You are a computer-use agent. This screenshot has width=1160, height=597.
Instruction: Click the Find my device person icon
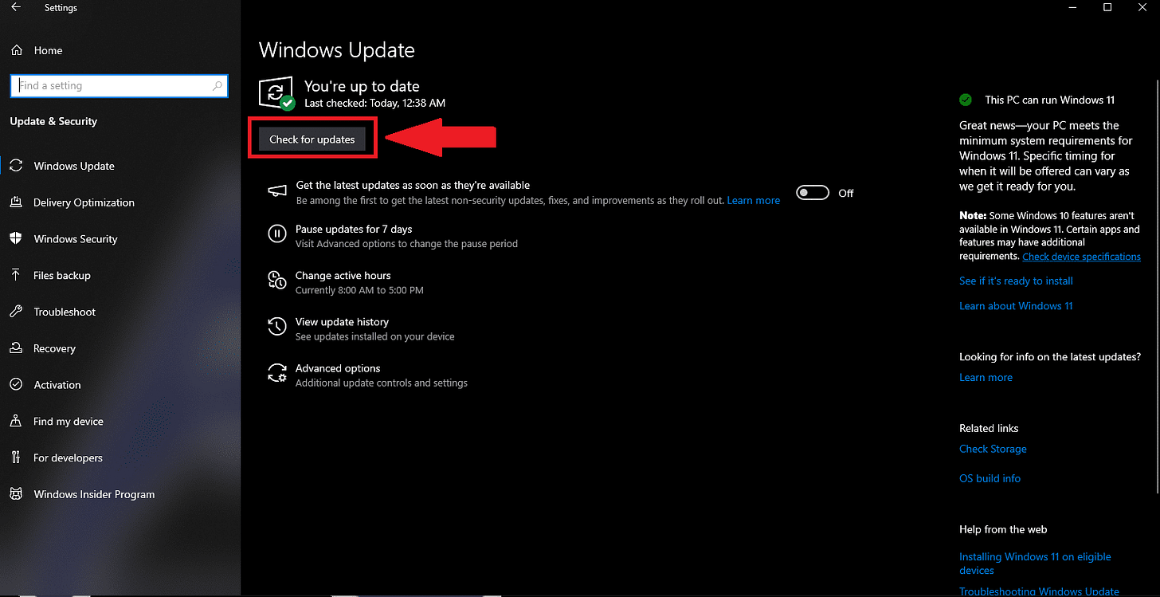coord(16,422)
